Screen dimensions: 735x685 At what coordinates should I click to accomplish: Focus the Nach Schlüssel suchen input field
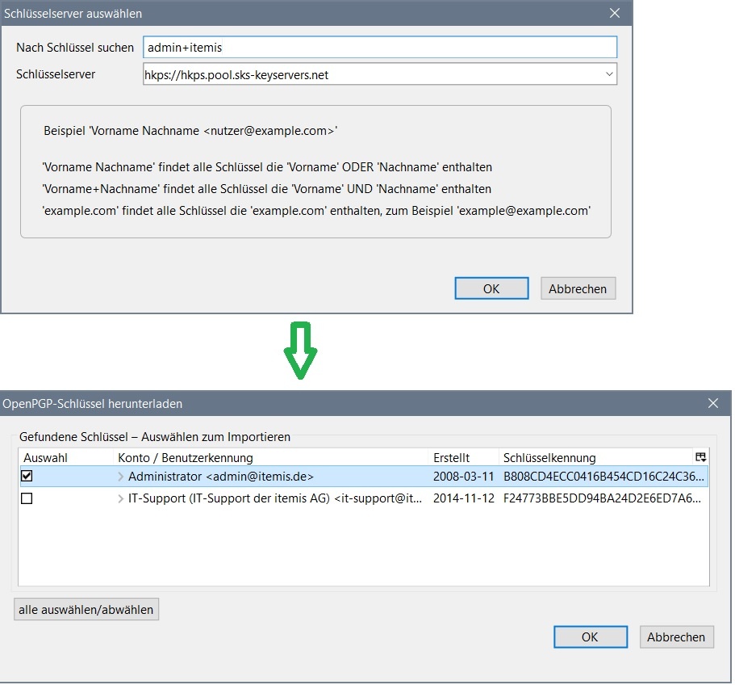[379, 48]
